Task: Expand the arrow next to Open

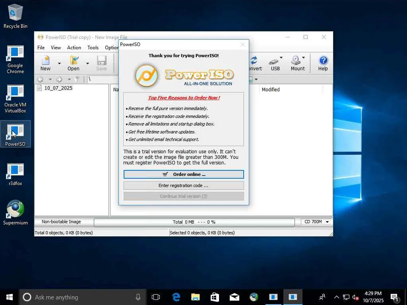Action: tap(87, 64)
